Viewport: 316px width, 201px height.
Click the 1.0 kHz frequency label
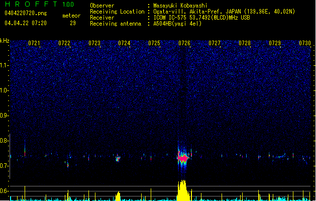coord(5,90)
